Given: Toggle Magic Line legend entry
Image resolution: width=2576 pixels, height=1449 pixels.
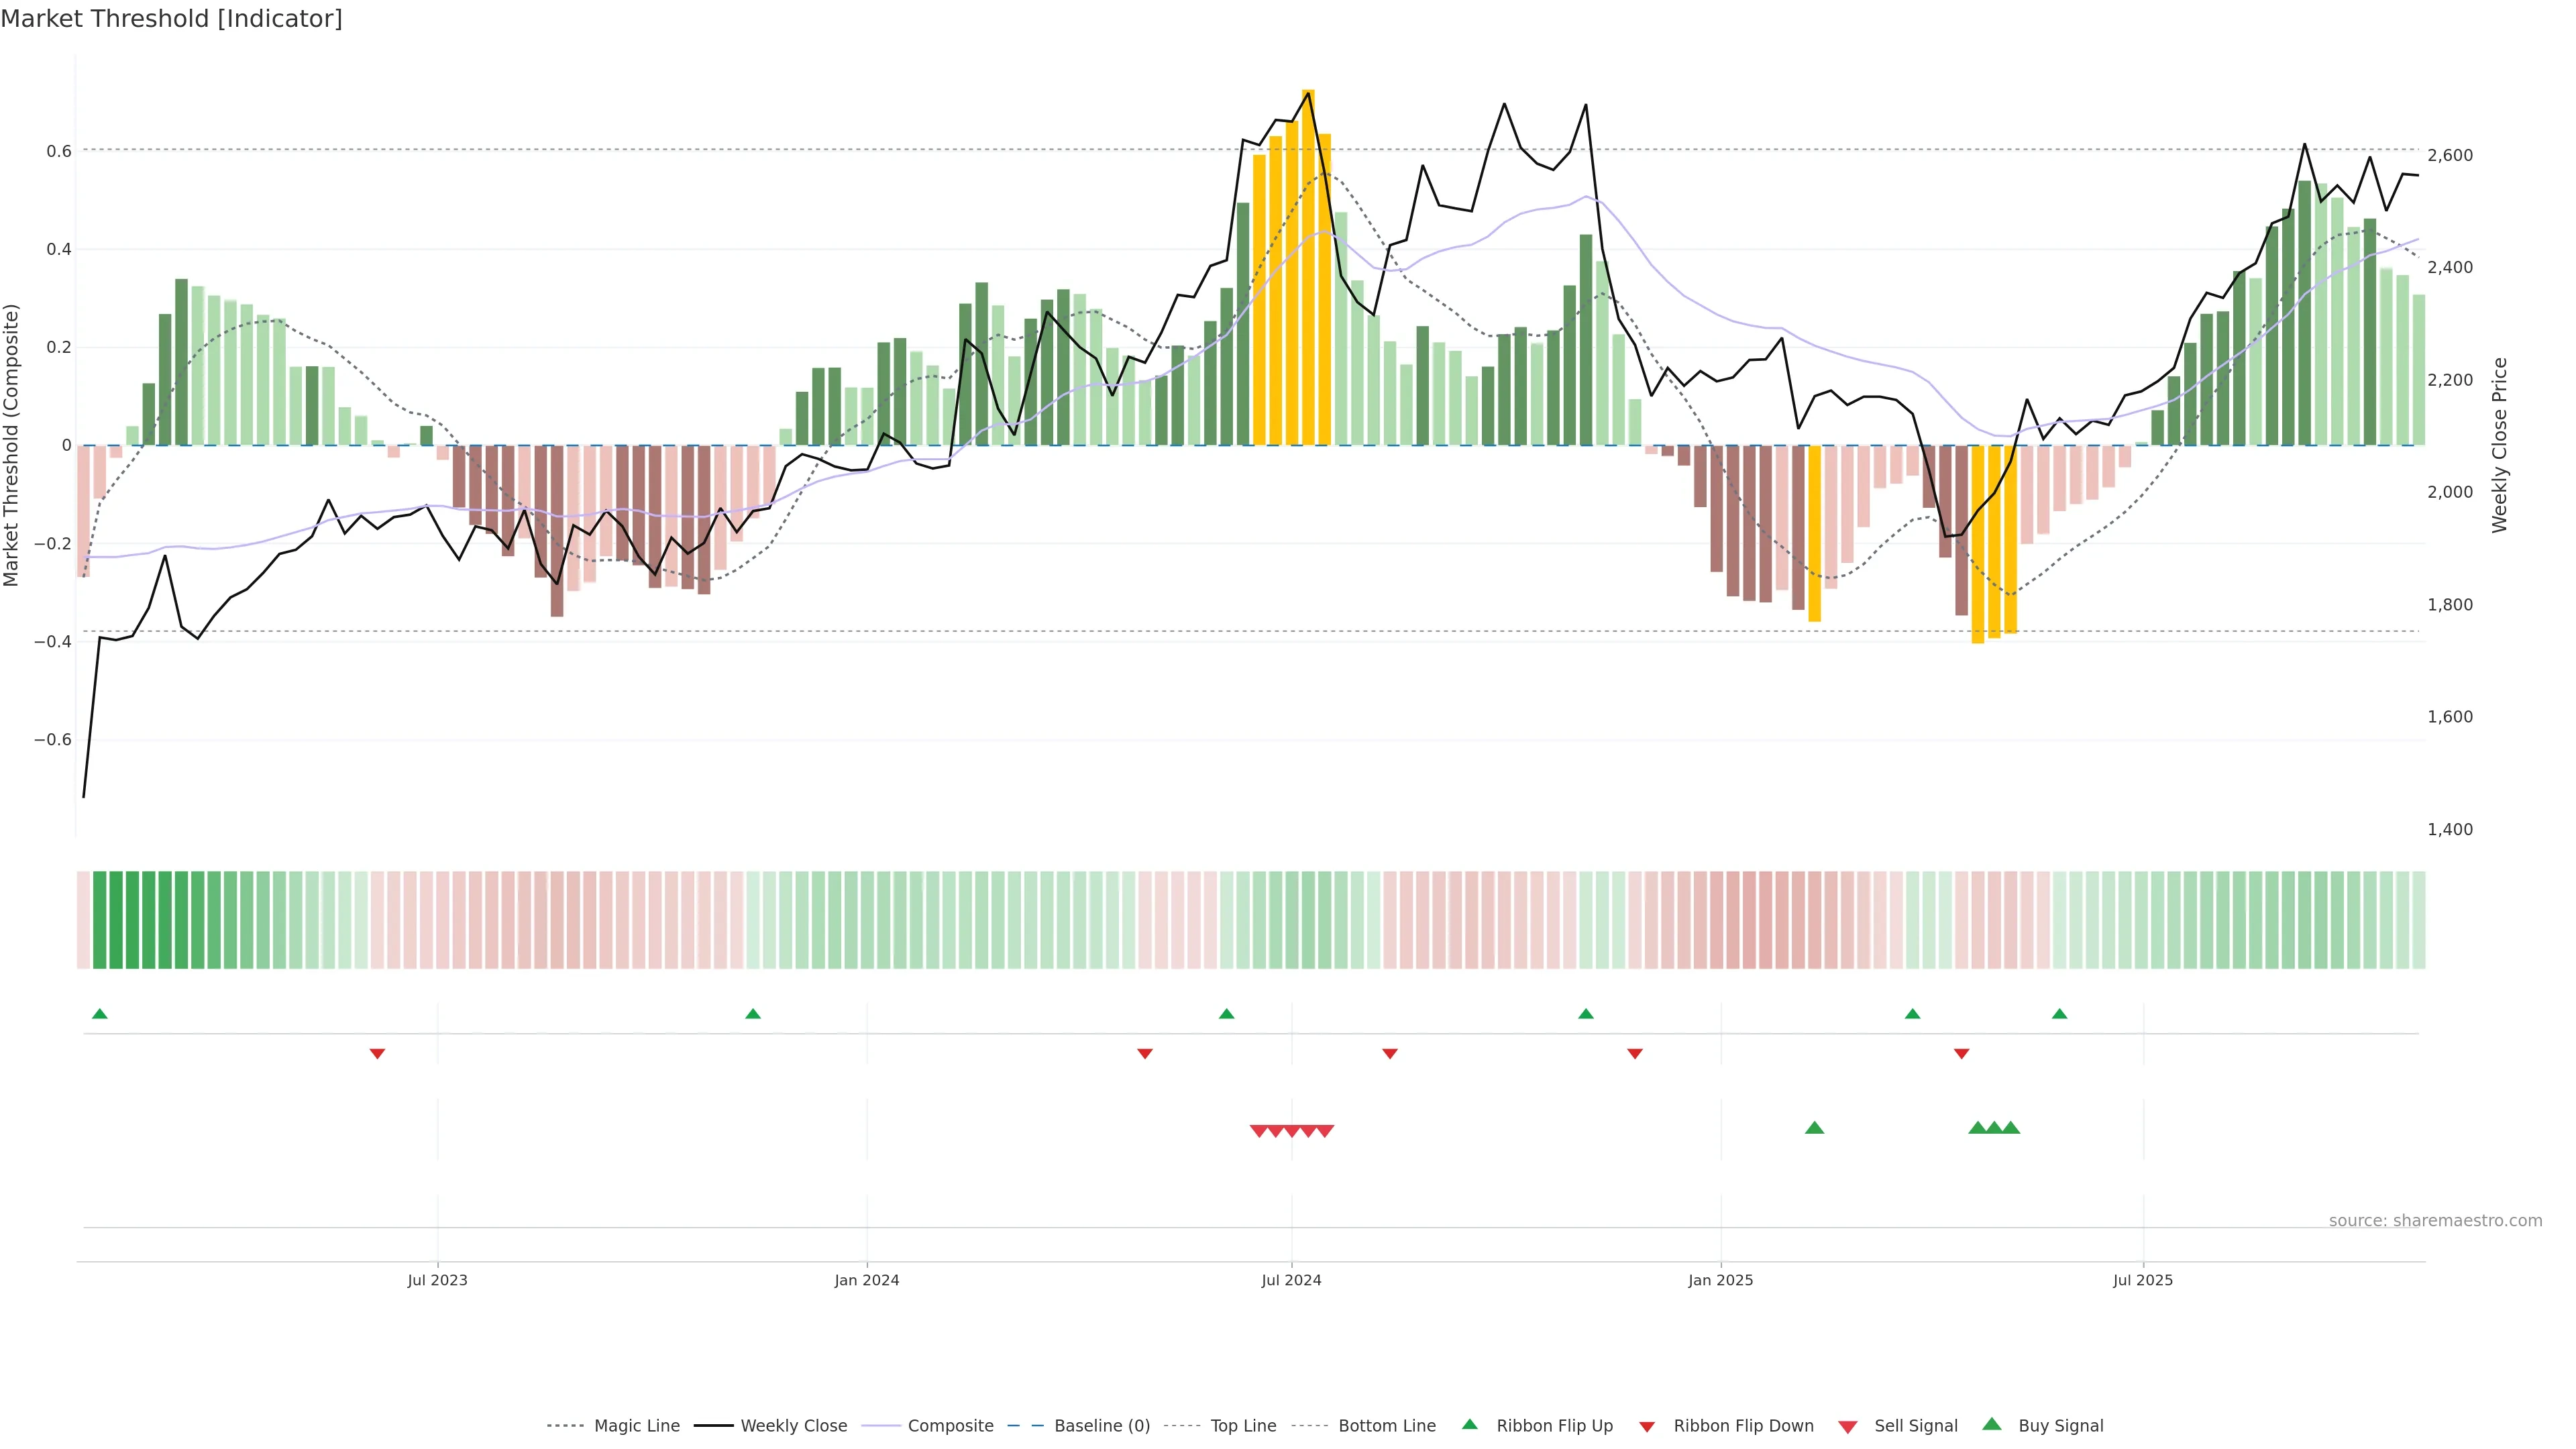Looking at the screenshot, I should [x=636, y=1426].
